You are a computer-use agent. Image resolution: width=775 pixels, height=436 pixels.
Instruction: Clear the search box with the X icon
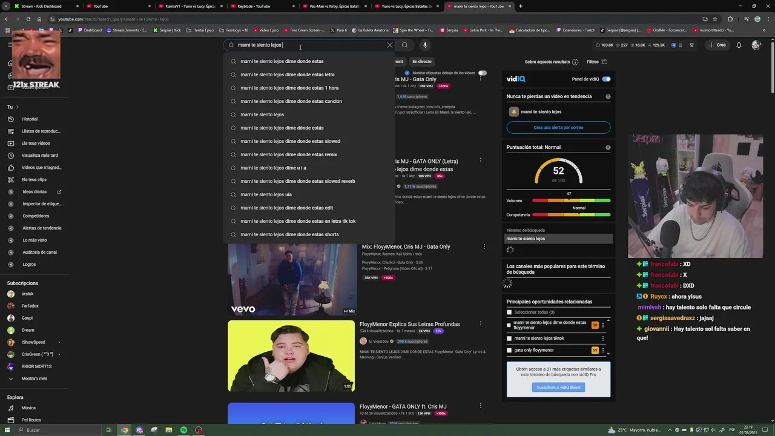[390, 45]
